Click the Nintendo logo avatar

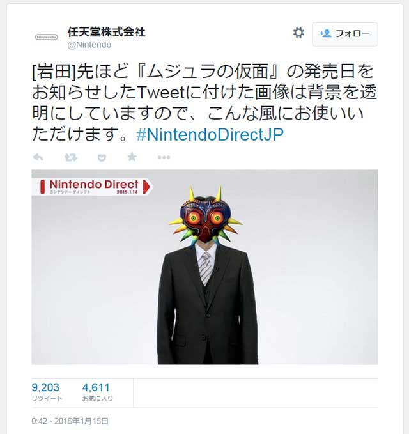[x=46, y=37]
